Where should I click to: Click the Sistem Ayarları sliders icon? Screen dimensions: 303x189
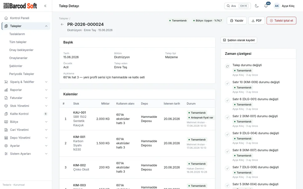[6, 154]
